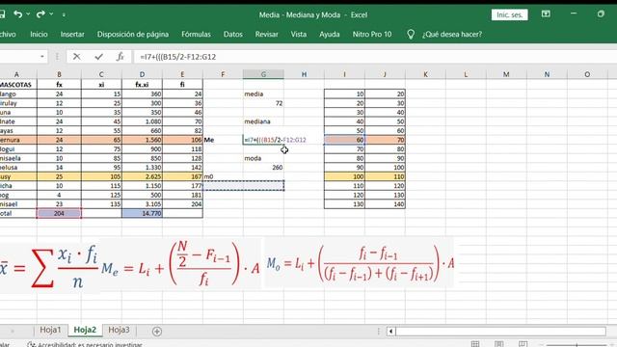The height and width of the screenshot is (347, 617).
Task: Click the Undo arrow icon
Action: pyautogui.click(x=18, y=14)
